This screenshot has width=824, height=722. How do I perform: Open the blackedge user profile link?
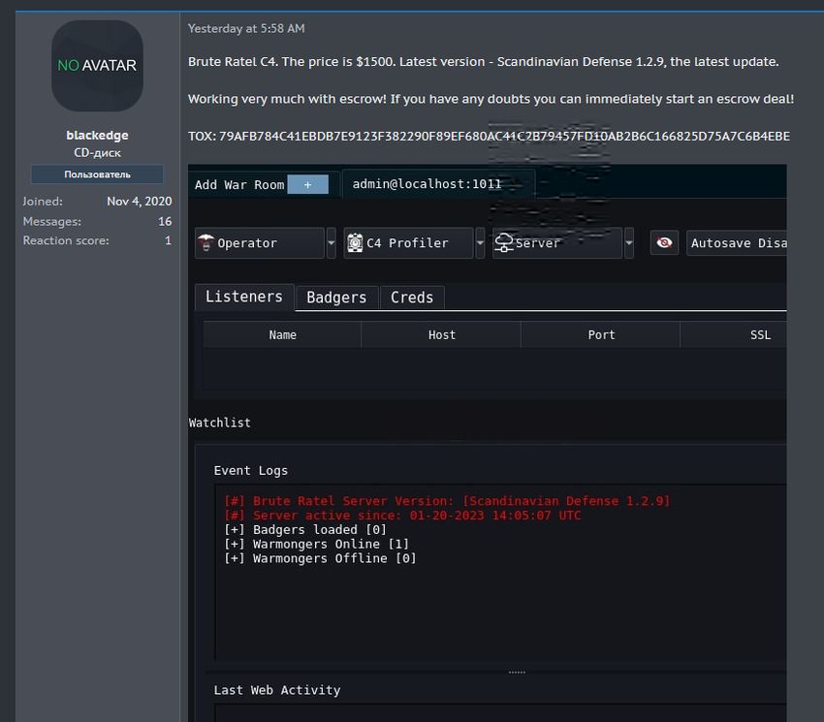97,135
